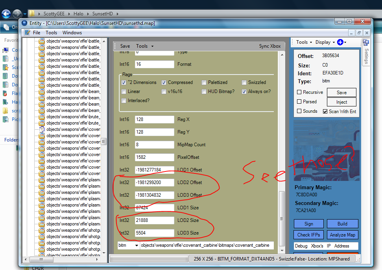This screenshot has height=270, width=382.
Task: Click the Inject button
Action: [x=341, y=102]
